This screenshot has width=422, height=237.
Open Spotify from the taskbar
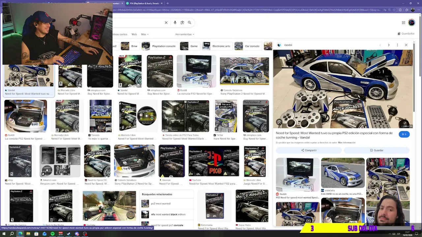point(52,234)
